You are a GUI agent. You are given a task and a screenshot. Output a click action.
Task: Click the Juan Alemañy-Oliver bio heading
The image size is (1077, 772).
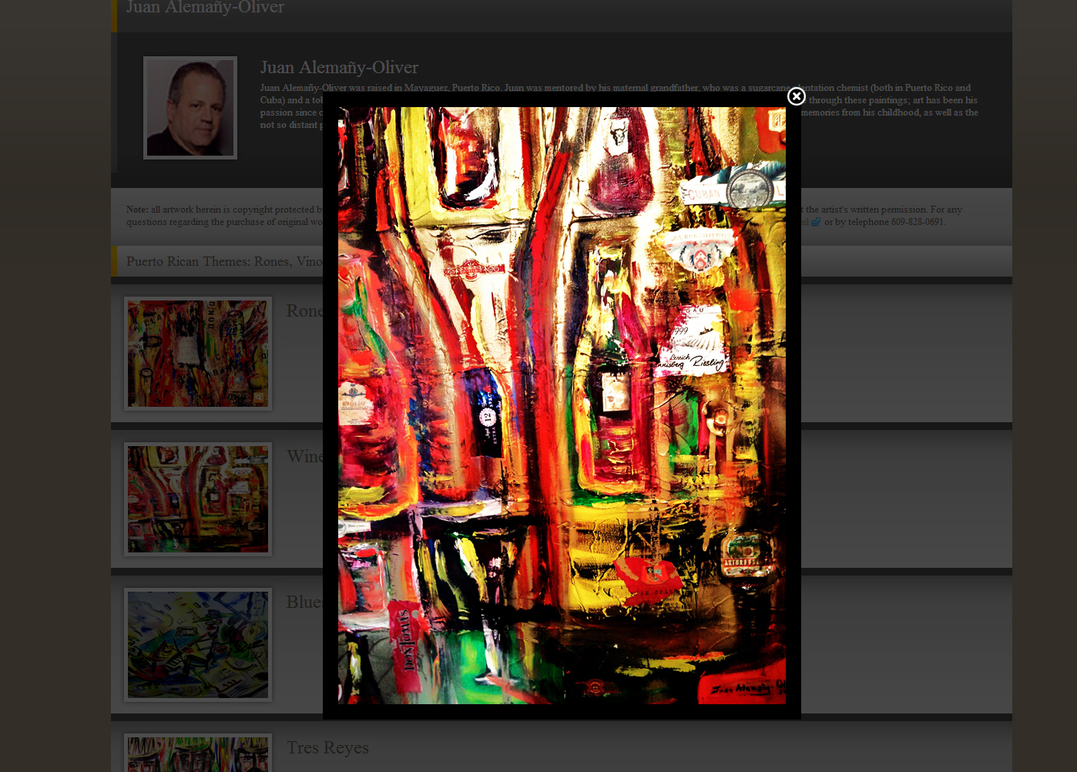click(x=339, y=68)
